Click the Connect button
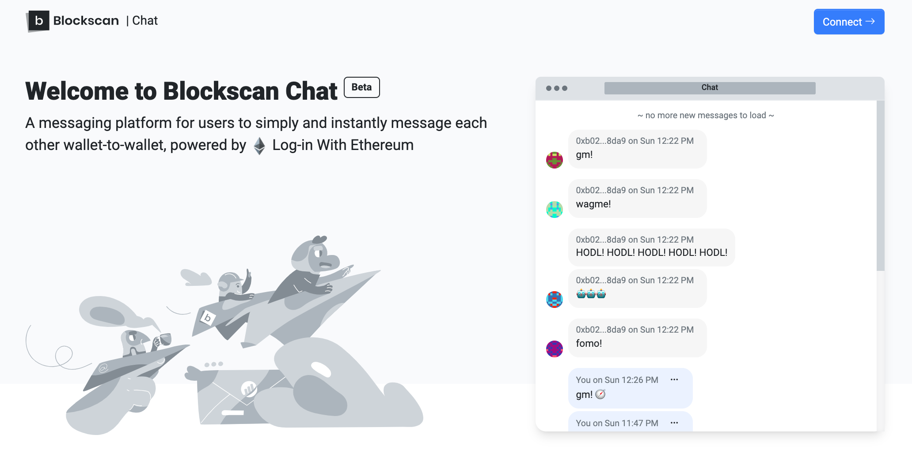912x465 pixels. click(x=849, y=22)
